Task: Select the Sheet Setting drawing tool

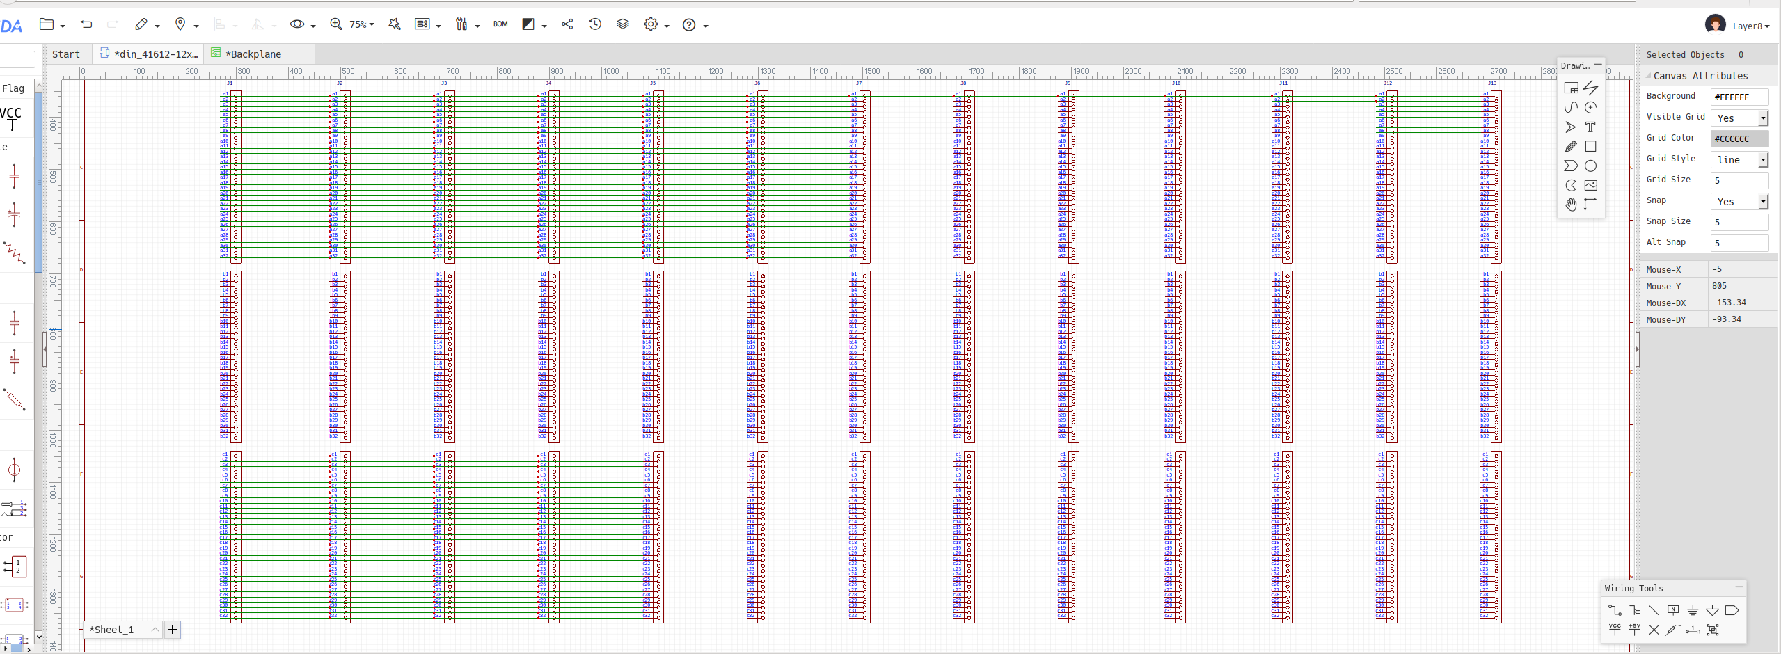Action: [x=1571, y=88]
